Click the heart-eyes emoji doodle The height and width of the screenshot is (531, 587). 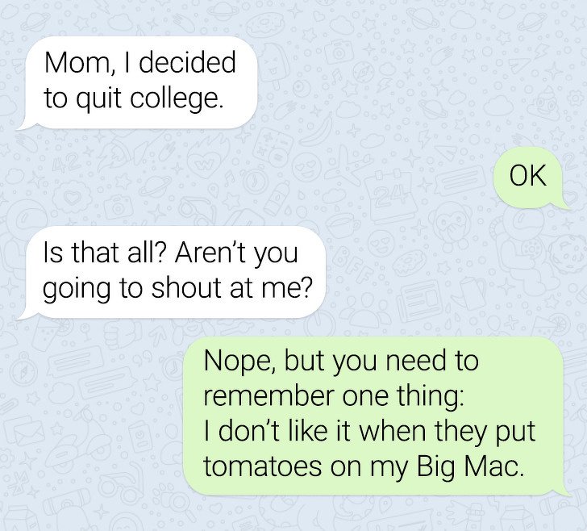pos(306,165)
